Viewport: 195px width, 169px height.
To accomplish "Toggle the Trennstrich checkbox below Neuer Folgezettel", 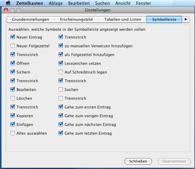I will pos(13,54).
